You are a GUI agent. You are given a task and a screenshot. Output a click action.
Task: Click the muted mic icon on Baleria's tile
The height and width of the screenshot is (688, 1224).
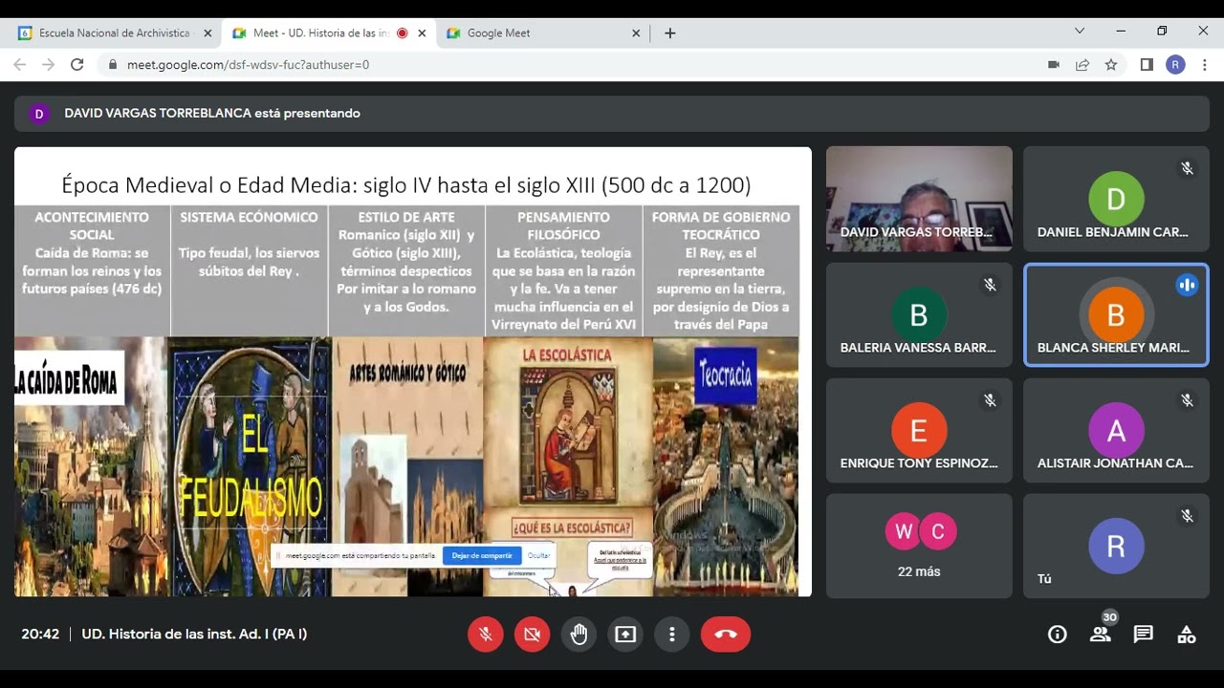click(x=990, y=285)
